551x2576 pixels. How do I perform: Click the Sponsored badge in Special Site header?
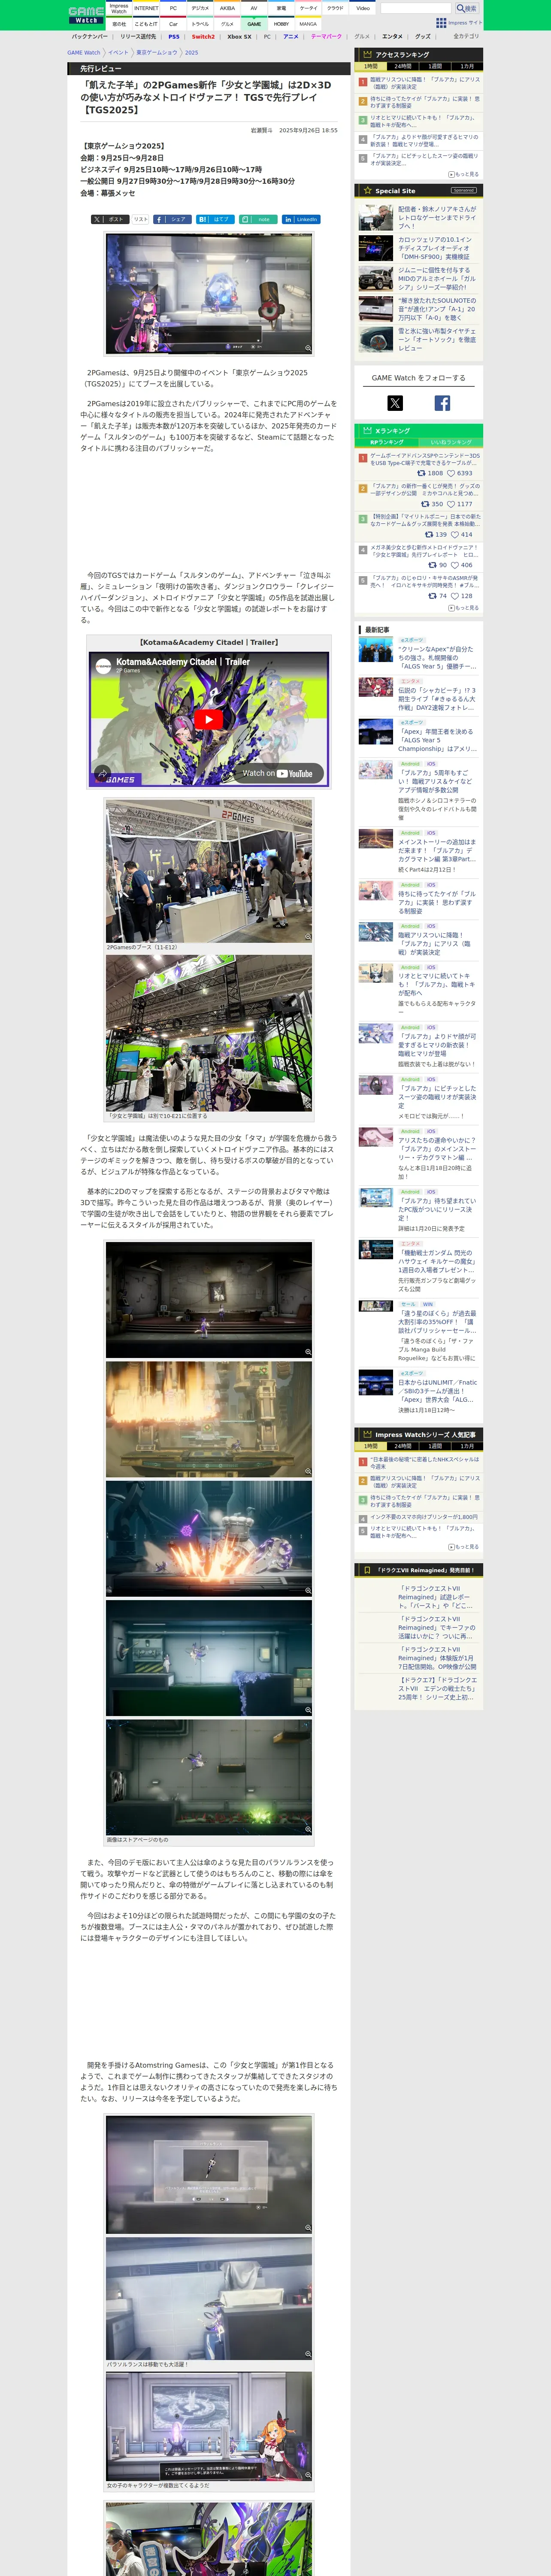pyautogui.click(x=464, y=190)
